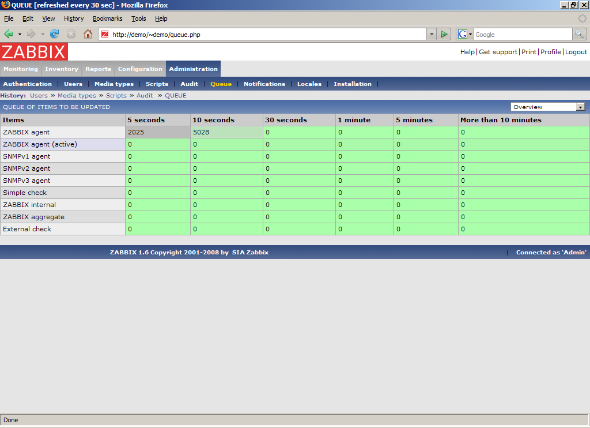
Task: Go to the Home page icon
Action: pos(88,34)
